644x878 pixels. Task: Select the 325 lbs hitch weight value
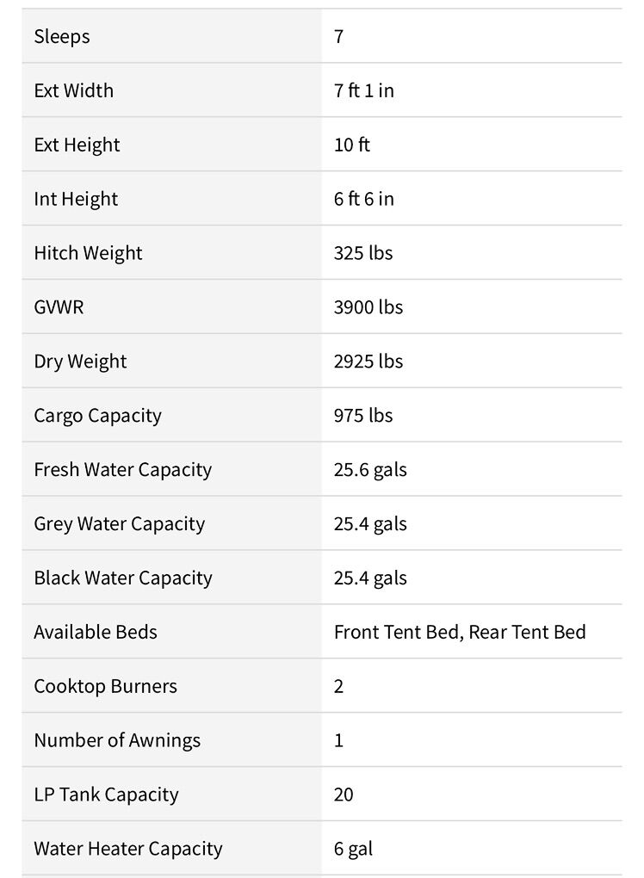362,254
